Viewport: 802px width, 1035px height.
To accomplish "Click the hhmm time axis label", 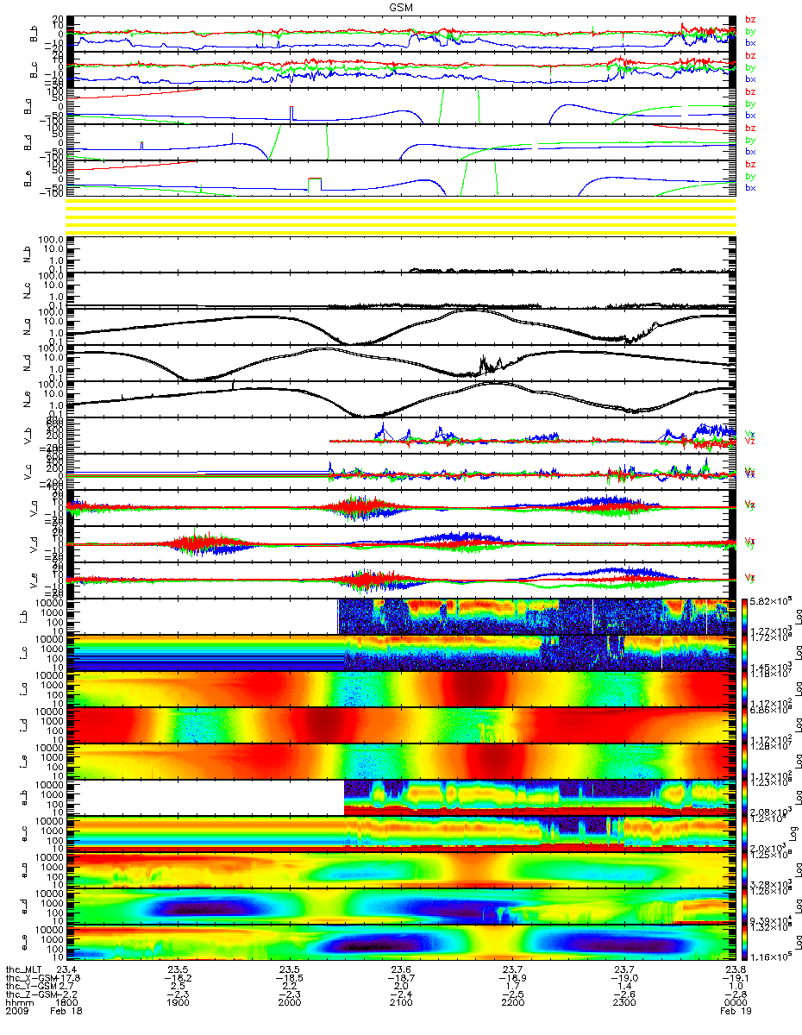I will point(19,1003).
